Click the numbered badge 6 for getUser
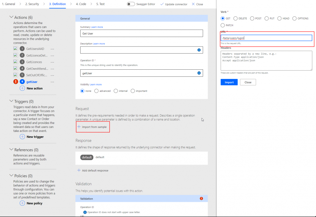Screen dimensions: 316x217 click(22, 82)
